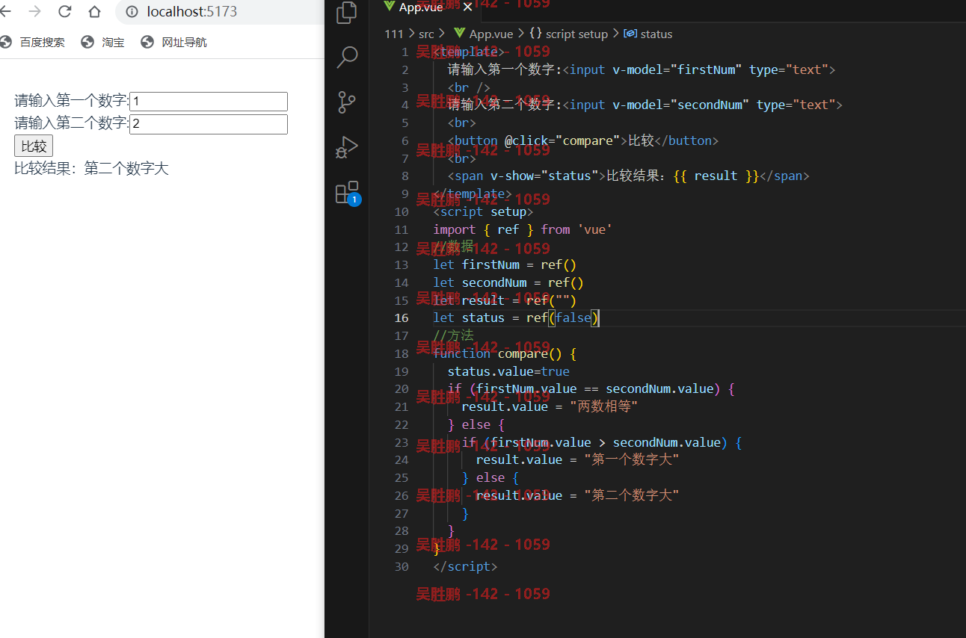Open the 百度搜索 bookmark
Viewport: 966px width, 638px height.
tap(33, 43)
